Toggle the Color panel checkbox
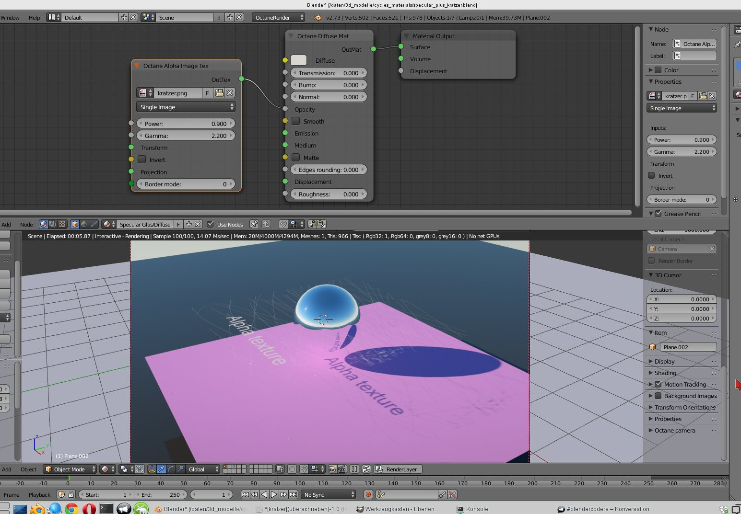The height and width of the screenshot is (514, 741). point(658,70)
